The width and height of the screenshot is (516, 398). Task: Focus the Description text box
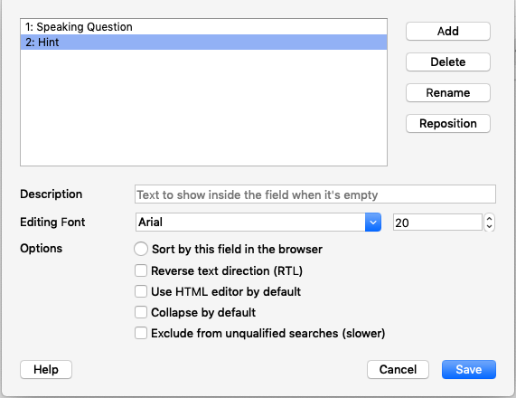(x=314, y=194)
